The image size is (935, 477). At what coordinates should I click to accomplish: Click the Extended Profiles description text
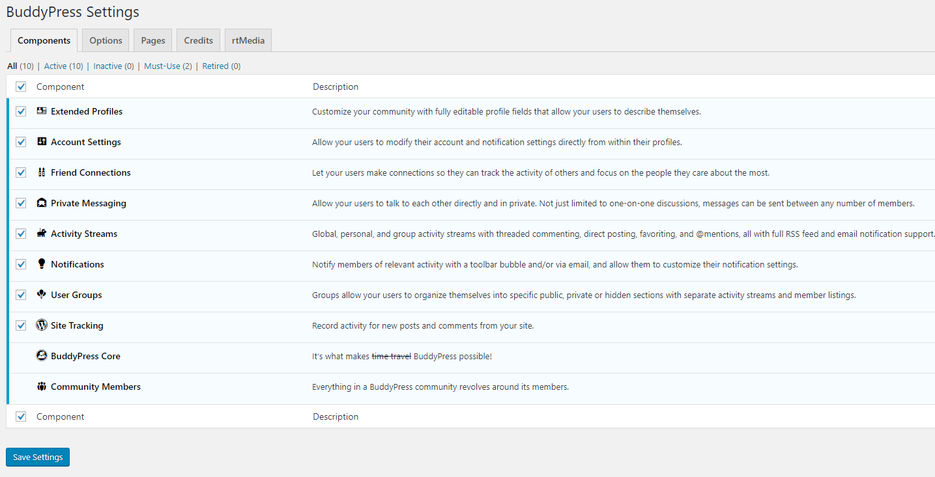point(506,111)
